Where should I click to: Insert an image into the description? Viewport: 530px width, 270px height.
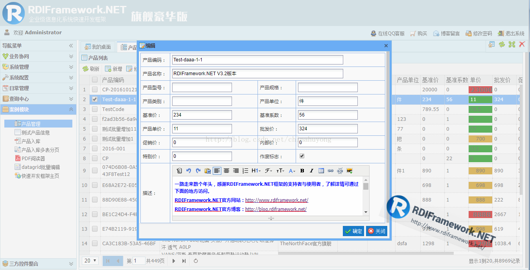[350, 170]
